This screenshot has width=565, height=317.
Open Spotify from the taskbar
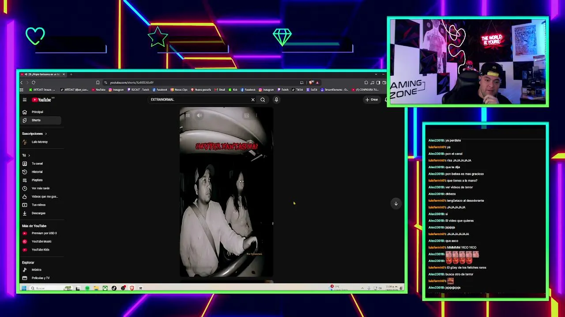(x=87, y=288)
